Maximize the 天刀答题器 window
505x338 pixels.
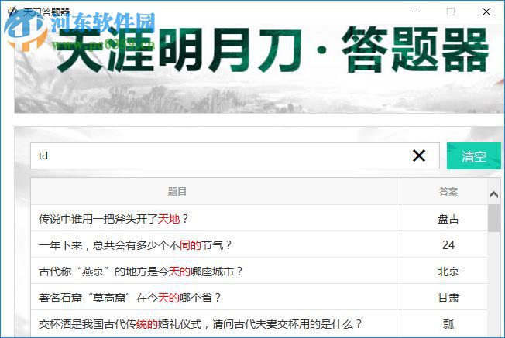pos(451,12)
